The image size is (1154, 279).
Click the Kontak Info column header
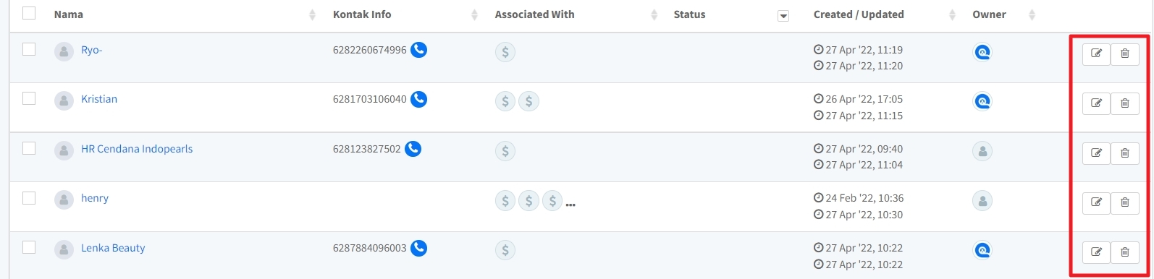[x=362, y=14]
